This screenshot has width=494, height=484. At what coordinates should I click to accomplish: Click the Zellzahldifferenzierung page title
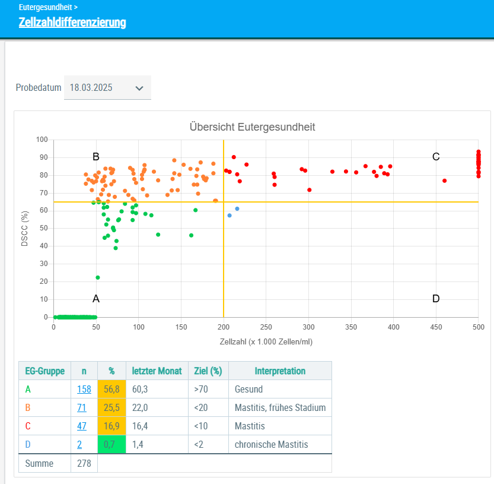72,23
